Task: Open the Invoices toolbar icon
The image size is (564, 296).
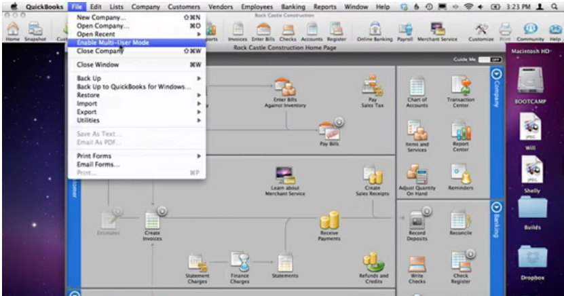Action: pyautogui.click(x=238, y=32)
